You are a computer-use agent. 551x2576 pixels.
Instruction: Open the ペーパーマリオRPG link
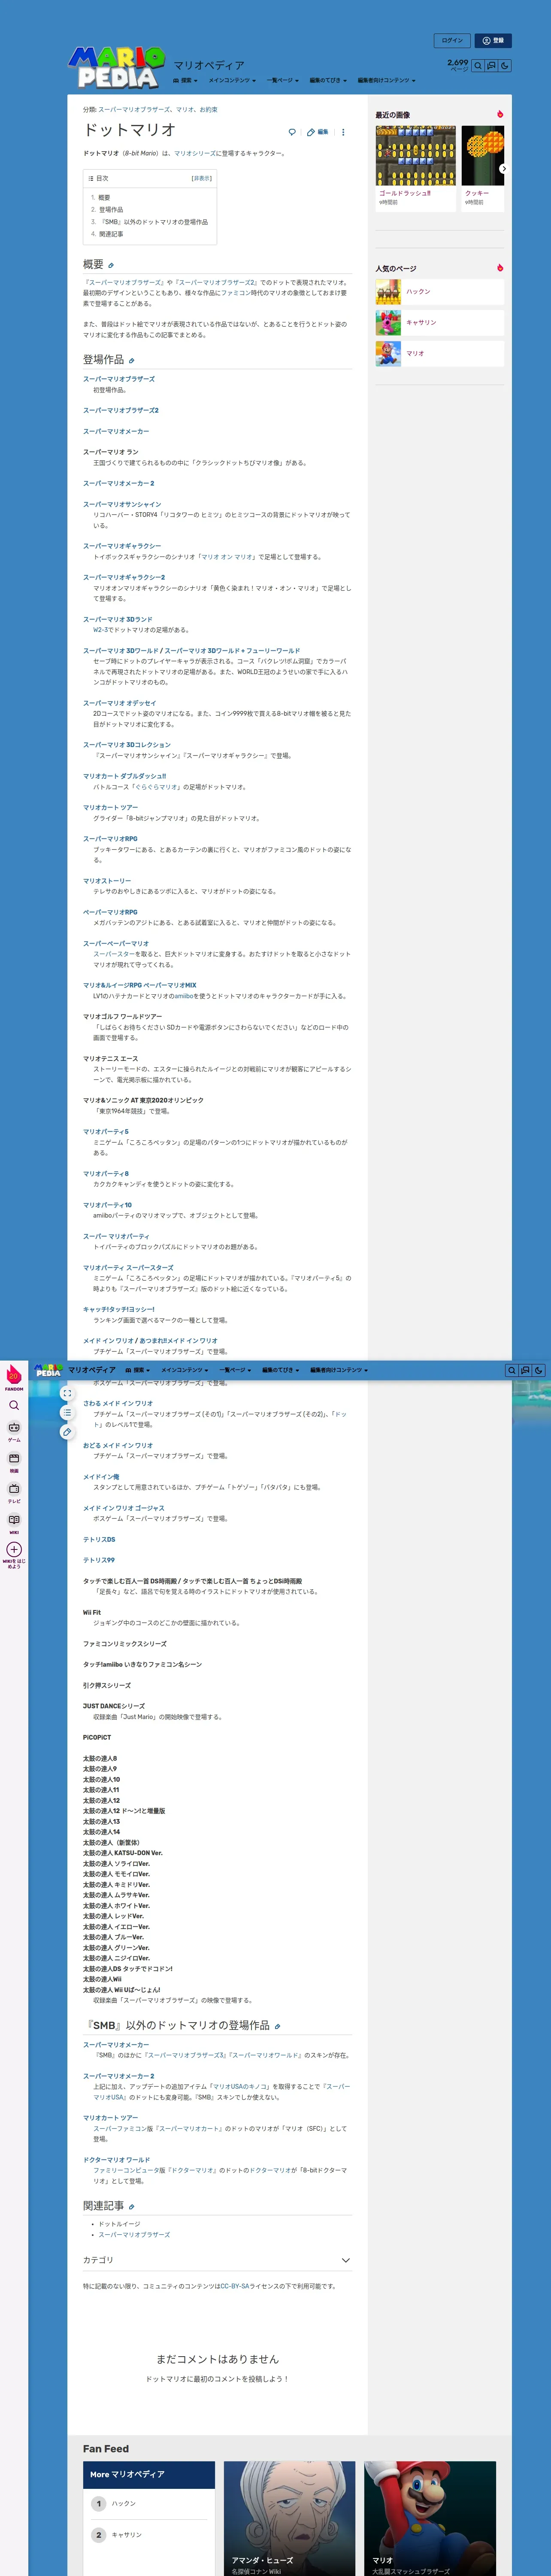[x=110, y=912]
